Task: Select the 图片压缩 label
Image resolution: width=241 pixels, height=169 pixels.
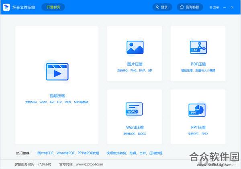Action: coord(135,64)
